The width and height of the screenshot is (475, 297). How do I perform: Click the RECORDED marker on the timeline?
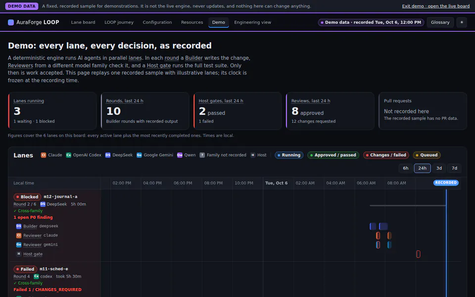446,183
